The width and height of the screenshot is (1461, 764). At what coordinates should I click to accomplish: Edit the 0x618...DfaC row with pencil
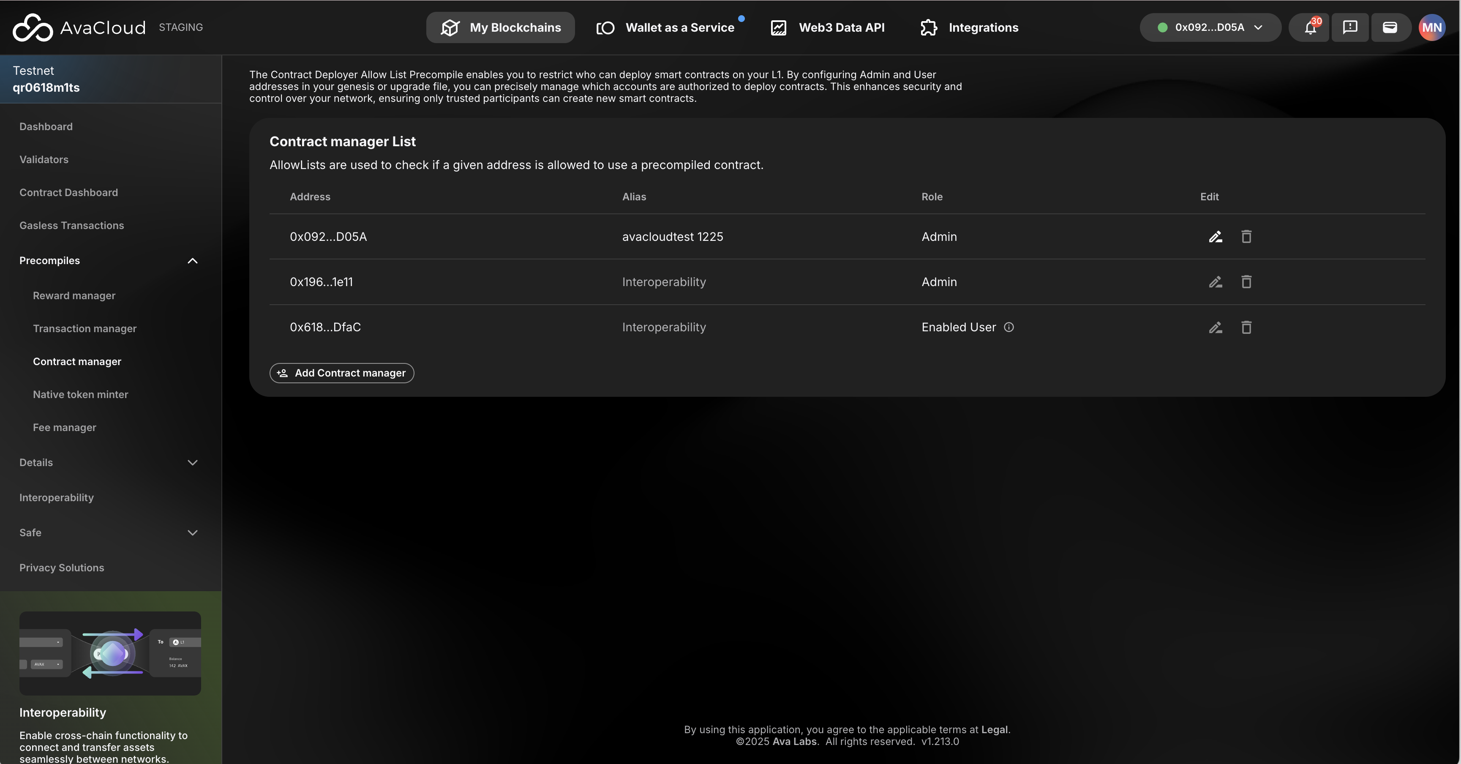1215,327
